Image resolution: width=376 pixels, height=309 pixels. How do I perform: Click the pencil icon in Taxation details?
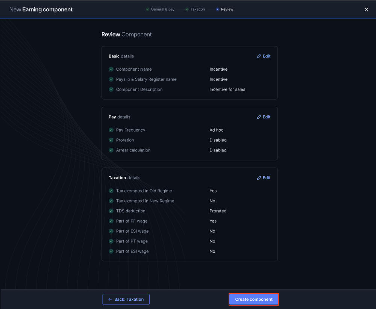pos(259,178)
